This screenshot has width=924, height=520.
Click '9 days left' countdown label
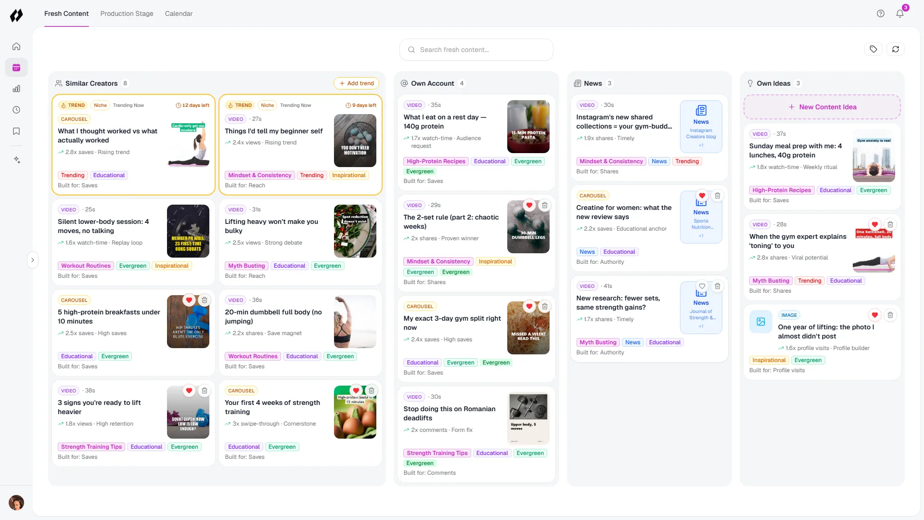361,105
